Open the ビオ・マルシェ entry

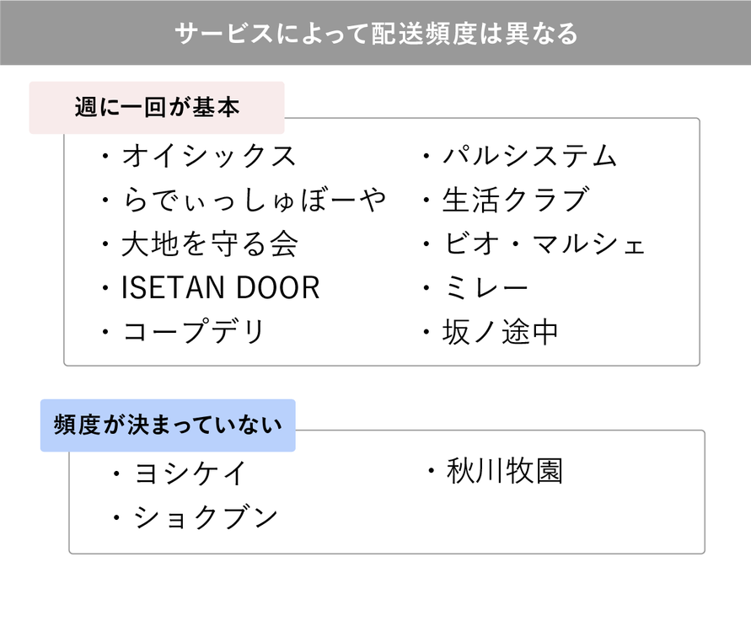pyautogui.click(x=544, y=244)
